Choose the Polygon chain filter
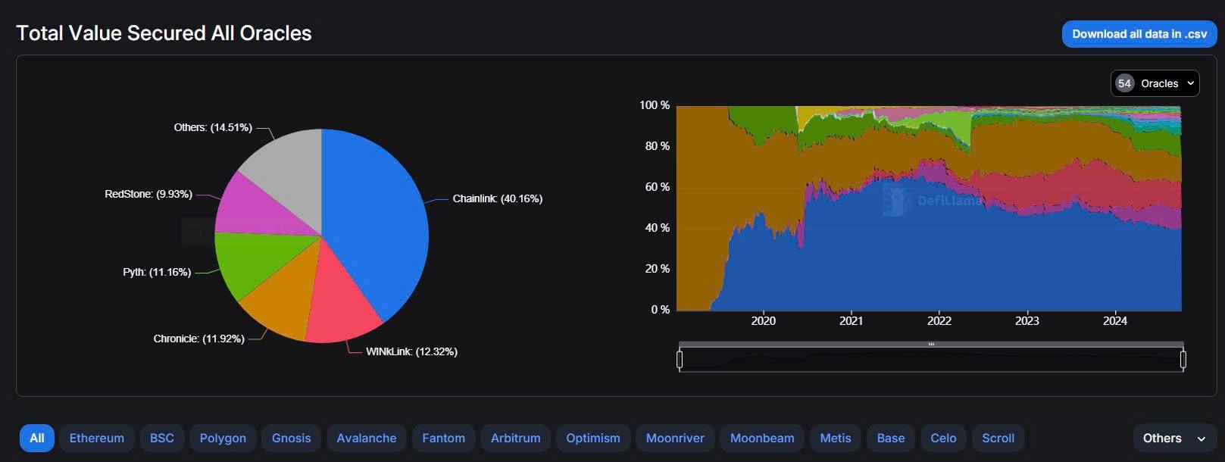Viewport: 1225px width, 462px height. 223,438
